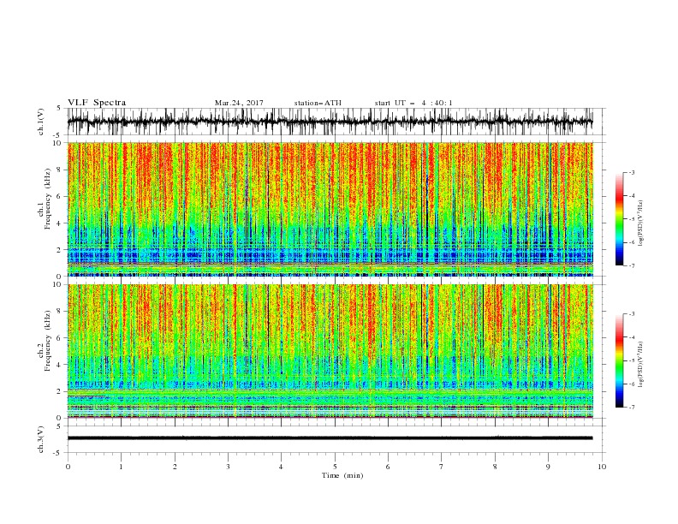The width and height of the screenshot is (678, 524).
Task: Click time axis tick label '2'
Action: coord(175,467)
